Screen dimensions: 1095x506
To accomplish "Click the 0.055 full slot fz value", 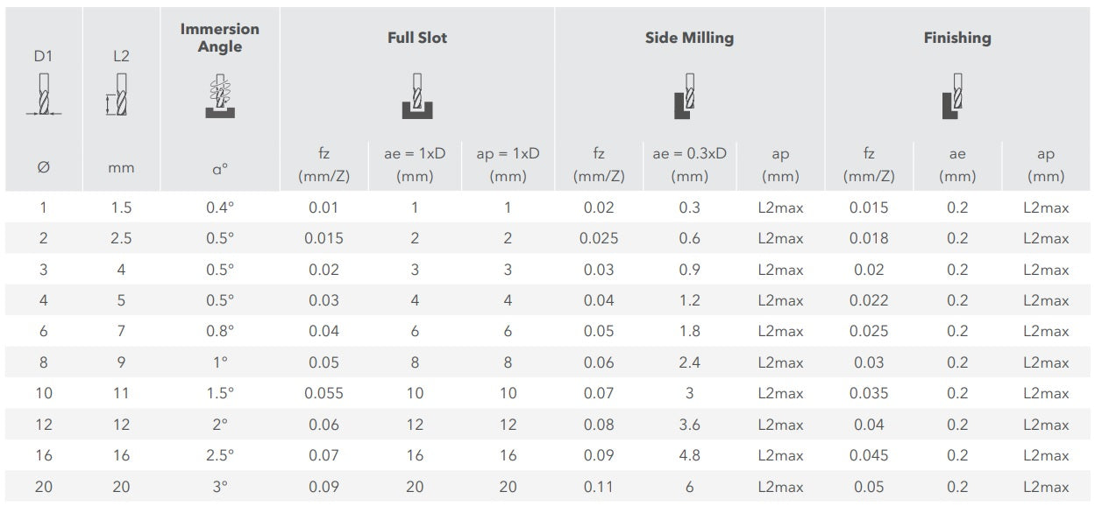I will click(x=324, y=393).
